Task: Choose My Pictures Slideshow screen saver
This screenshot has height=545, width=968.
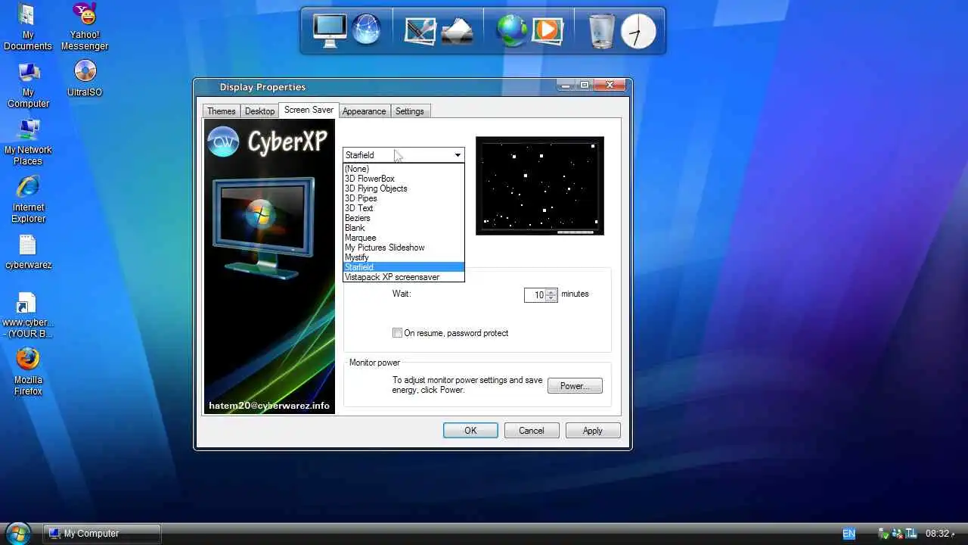Action: 403,248
